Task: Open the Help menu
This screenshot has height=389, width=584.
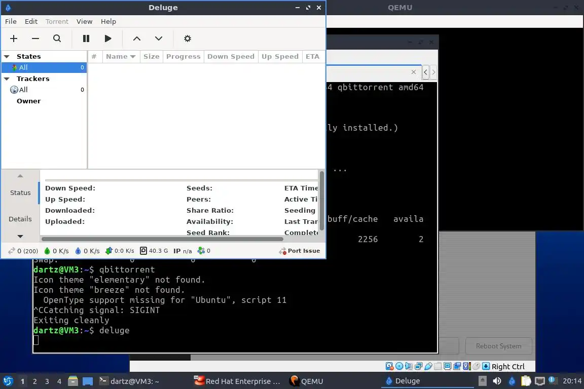Action: (x=108, y=21)
